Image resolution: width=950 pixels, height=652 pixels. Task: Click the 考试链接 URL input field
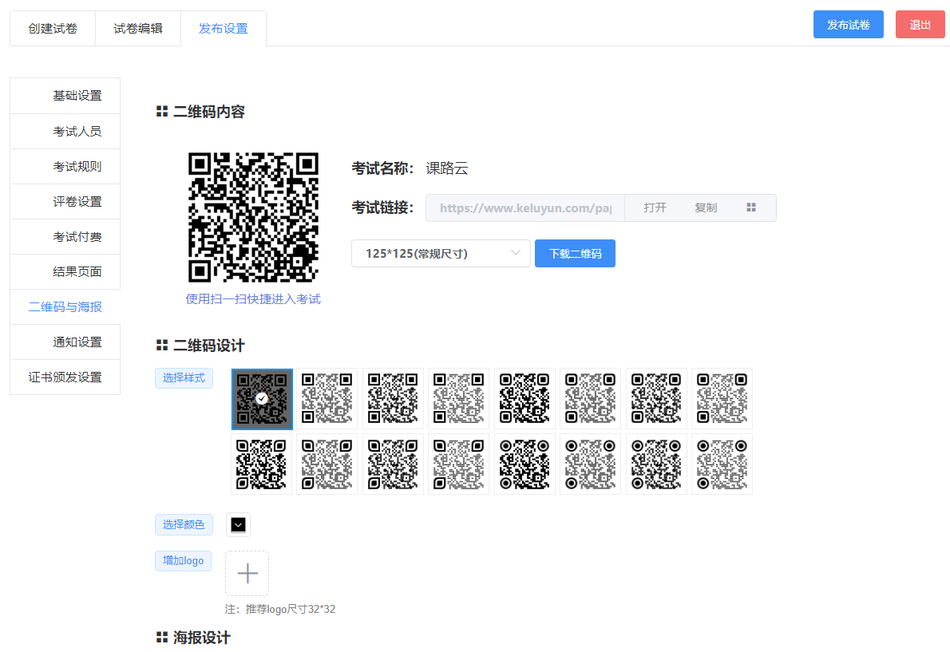[x=525, y=207]
